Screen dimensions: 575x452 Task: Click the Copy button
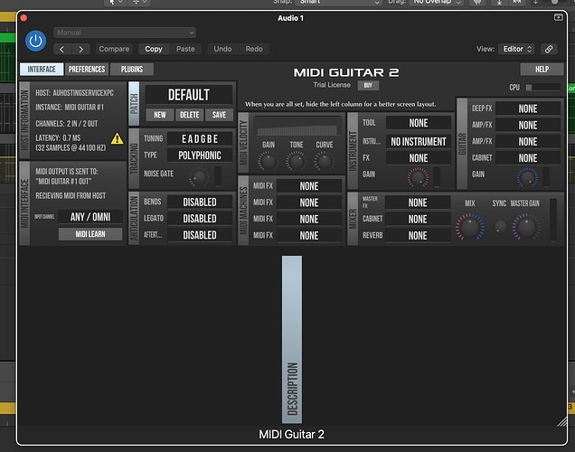pos(154,49)
